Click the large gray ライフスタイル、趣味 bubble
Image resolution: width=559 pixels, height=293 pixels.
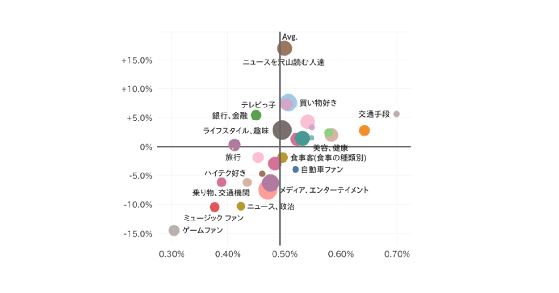point(282,130)
